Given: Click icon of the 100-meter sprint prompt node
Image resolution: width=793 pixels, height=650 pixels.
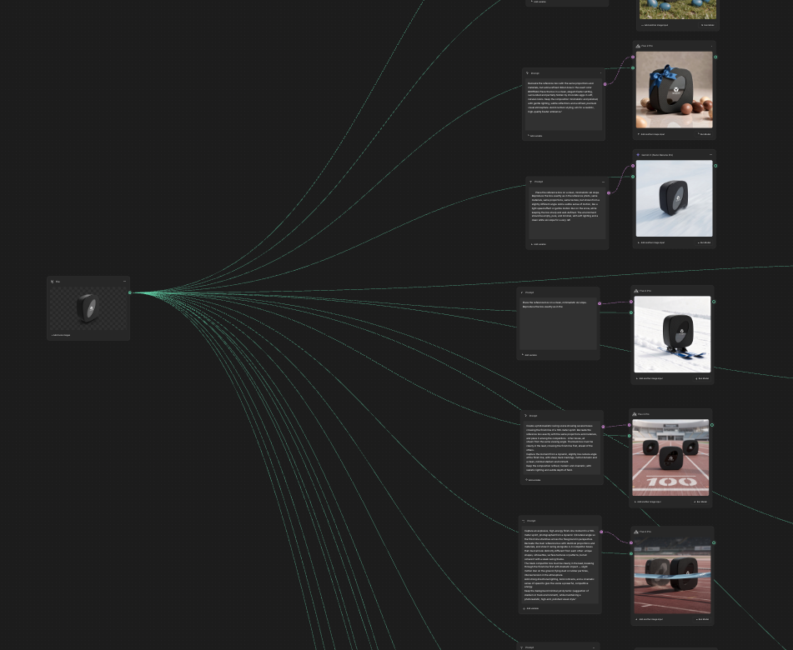Looking at the screenshot, I should pos(525,416).
